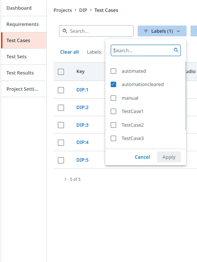Click breadcrumb chevron after Projects

pos(75,10)
